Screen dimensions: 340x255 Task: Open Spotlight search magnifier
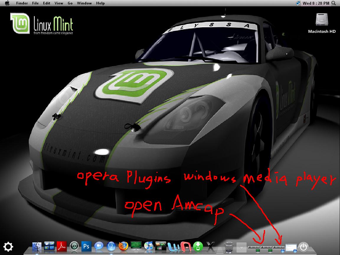tap(334, 3)
